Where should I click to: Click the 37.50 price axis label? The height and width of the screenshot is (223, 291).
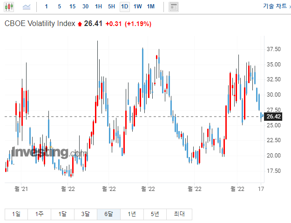coord(274,49)
